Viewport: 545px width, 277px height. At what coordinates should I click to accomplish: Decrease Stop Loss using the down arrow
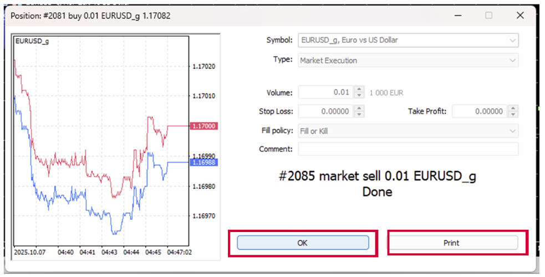(x=359, y=115)
